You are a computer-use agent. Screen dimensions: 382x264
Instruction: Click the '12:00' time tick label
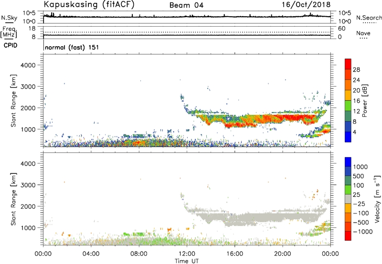click(x=187, y=254)
